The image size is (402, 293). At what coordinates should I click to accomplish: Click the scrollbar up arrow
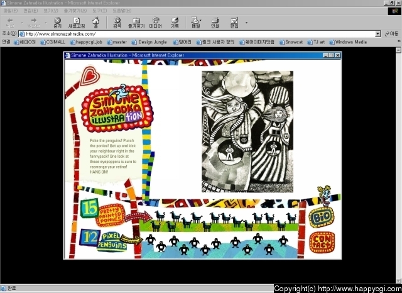(398, 50)
